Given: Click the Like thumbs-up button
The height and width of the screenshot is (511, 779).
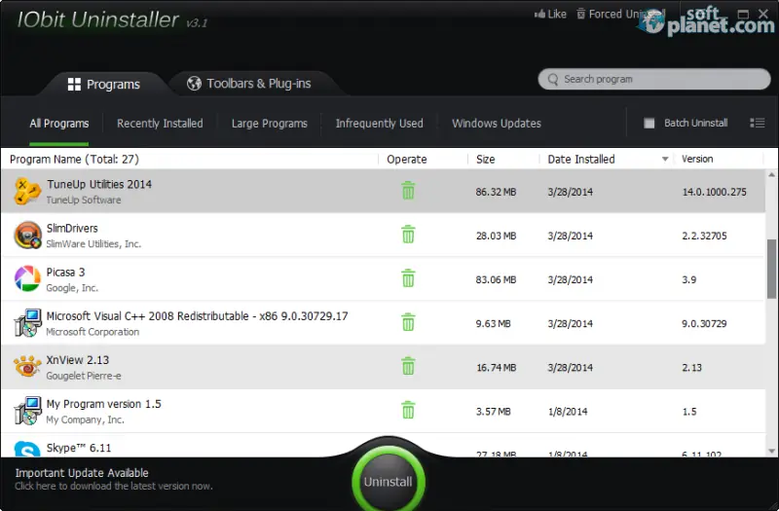Looking at the screenshot, I should tap(550, 14).
